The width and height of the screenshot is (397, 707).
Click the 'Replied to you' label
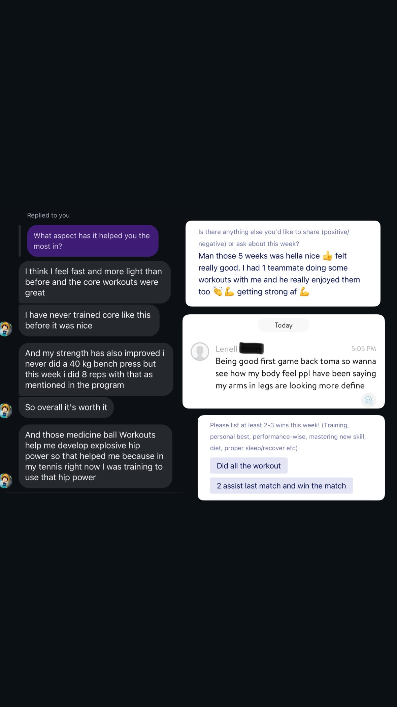(48, 215)
